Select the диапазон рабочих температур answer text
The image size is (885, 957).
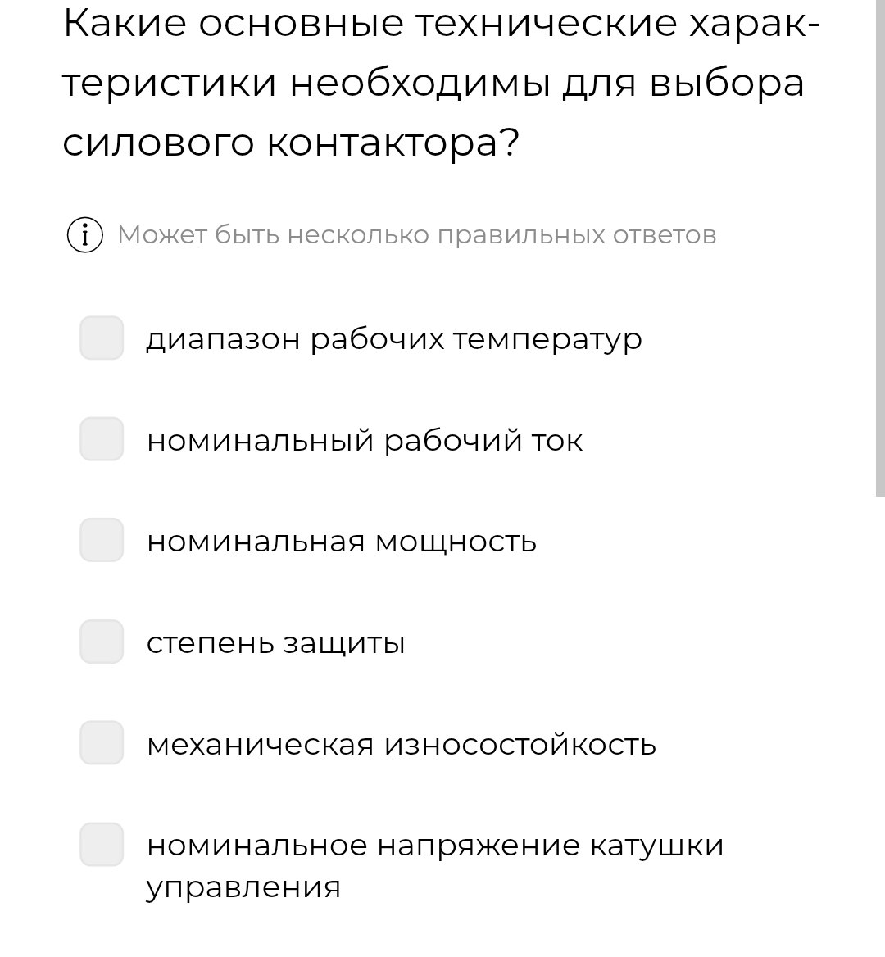[x=393, y=339]
